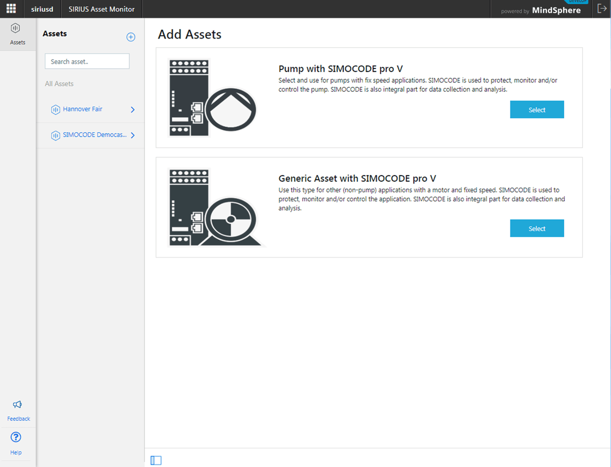Click the Add Assets page heading
This screenshot has width=611, height=467.
point(190,34)
